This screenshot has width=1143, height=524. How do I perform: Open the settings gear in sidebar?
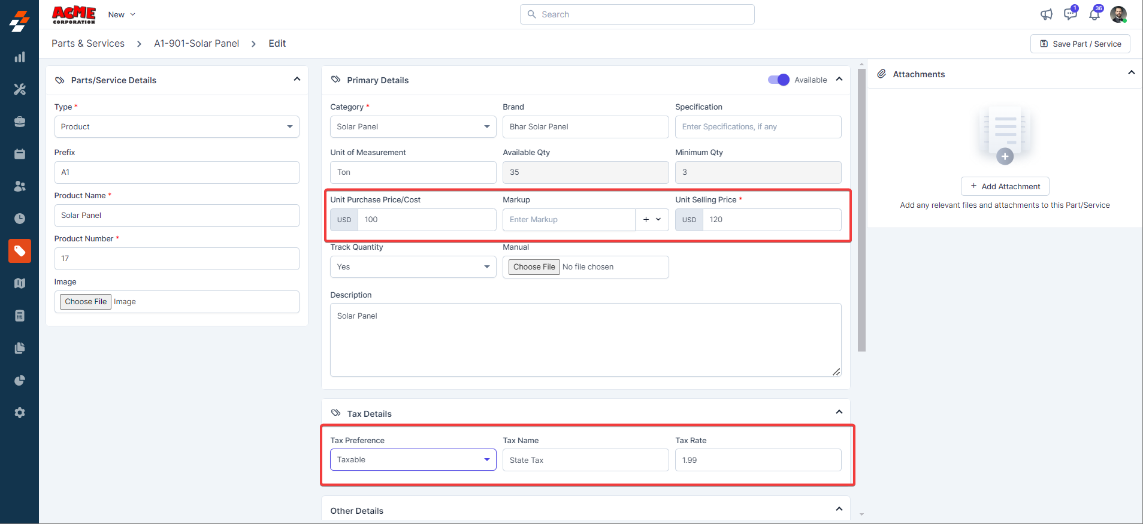20,413
